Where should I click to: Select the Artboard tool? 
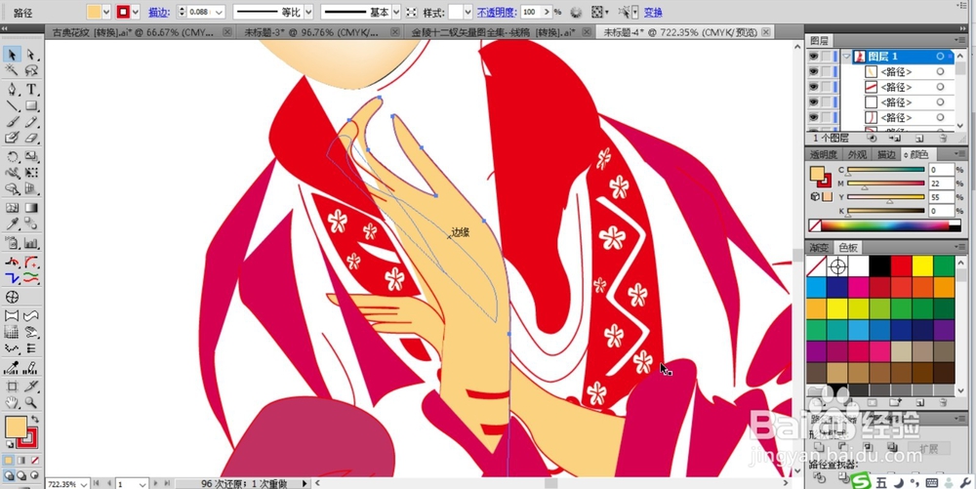[12, 387]
